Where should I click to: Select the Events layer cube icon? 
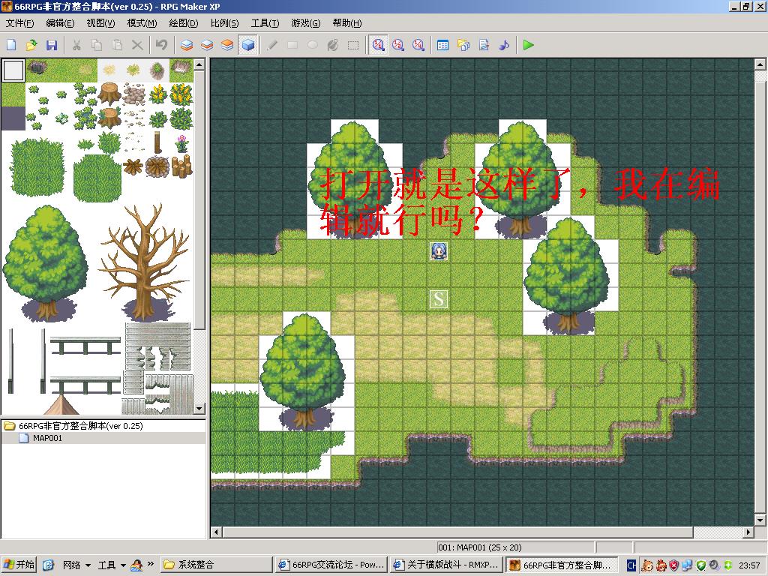pos(247,45)
